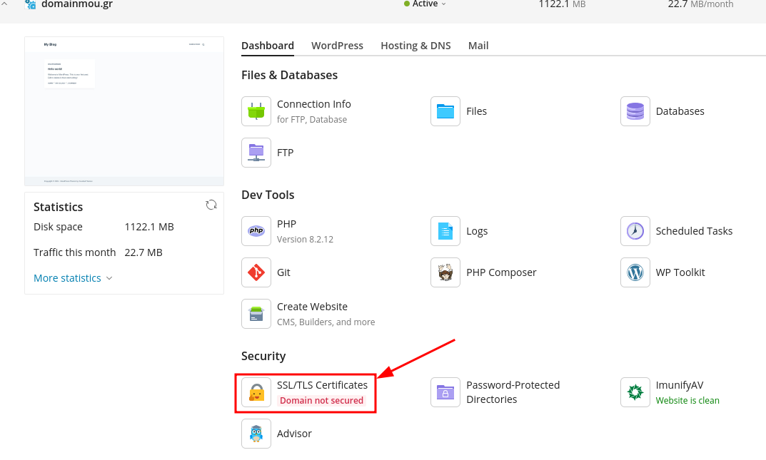Screen dimensions: 766x460
Task: Open the WP Toolkit link
Action: pos(680,272)
